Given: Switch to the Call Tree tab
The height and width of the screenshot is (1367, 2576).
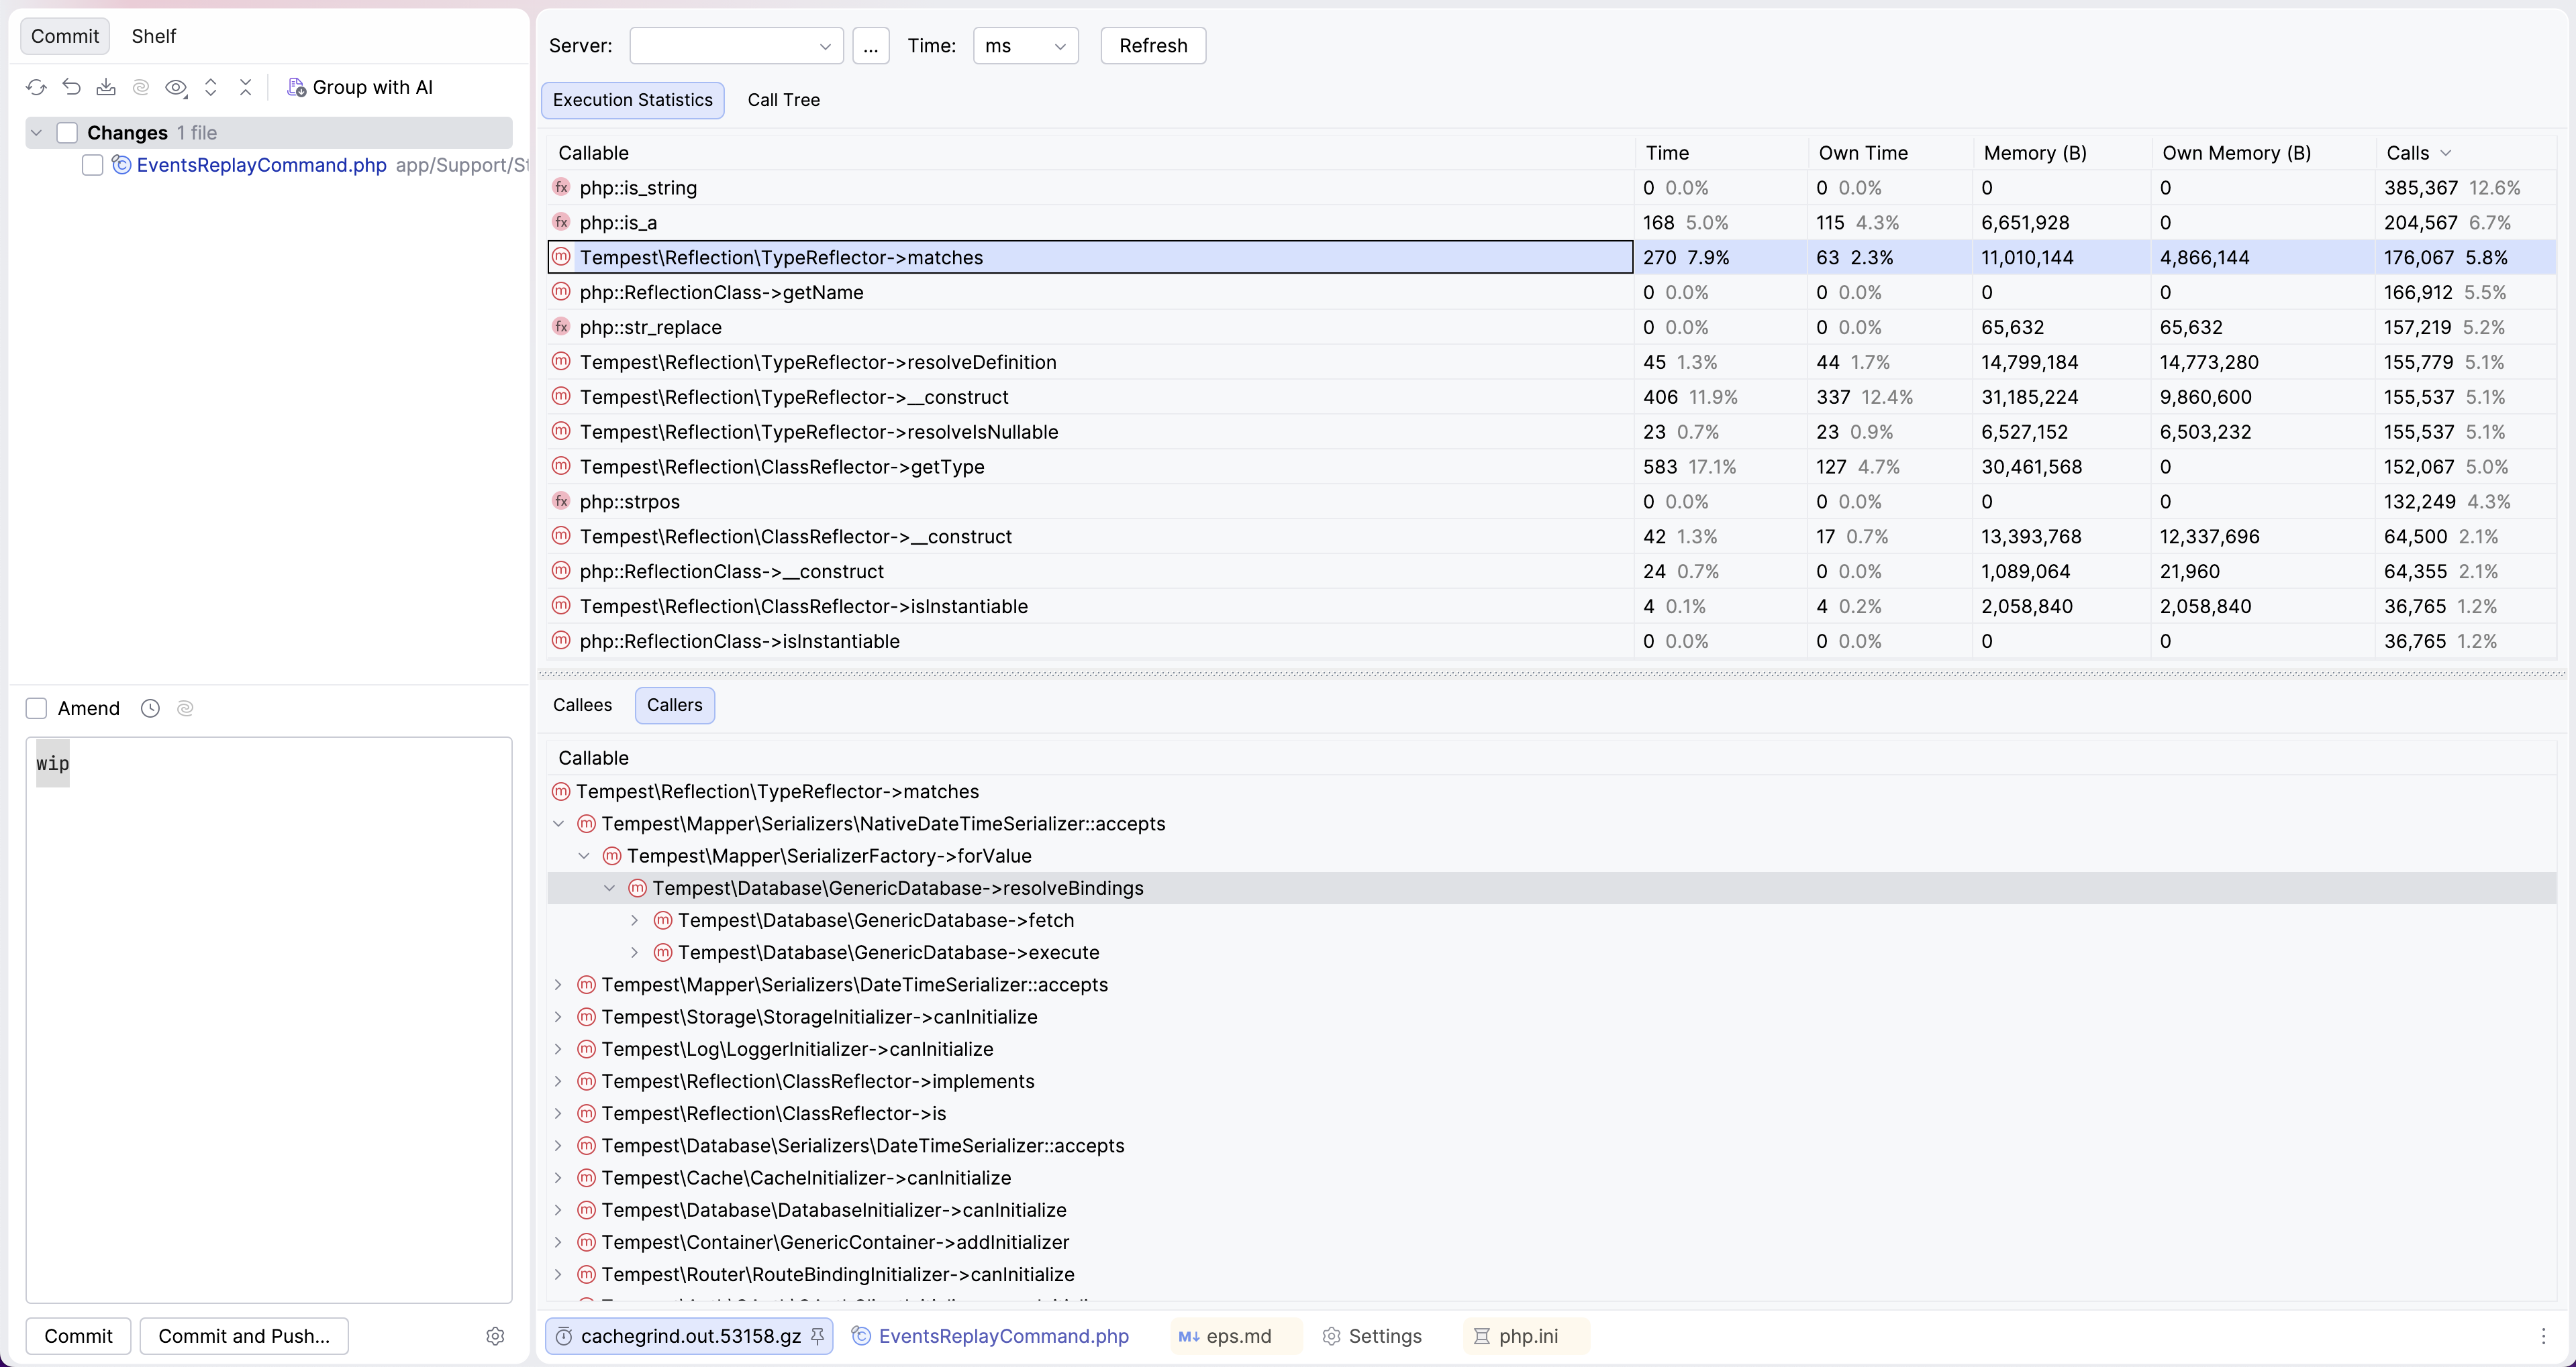Looking at the screenshot, I should (783, 100).
